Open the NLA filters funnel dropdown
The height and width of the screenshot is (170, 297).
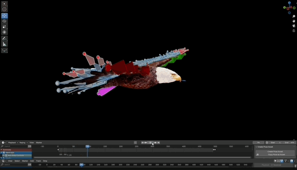point(286,161)
